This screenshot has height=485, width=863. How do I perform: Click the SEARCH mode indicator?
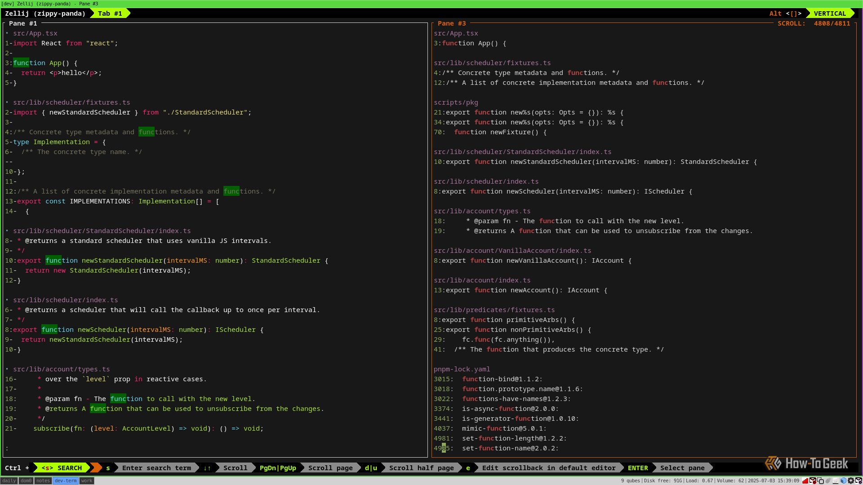point(62,468)
